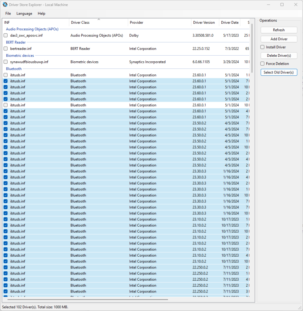Collapse the Bluetooth group header
Screen dimensions: 303x311
point(14,69)
